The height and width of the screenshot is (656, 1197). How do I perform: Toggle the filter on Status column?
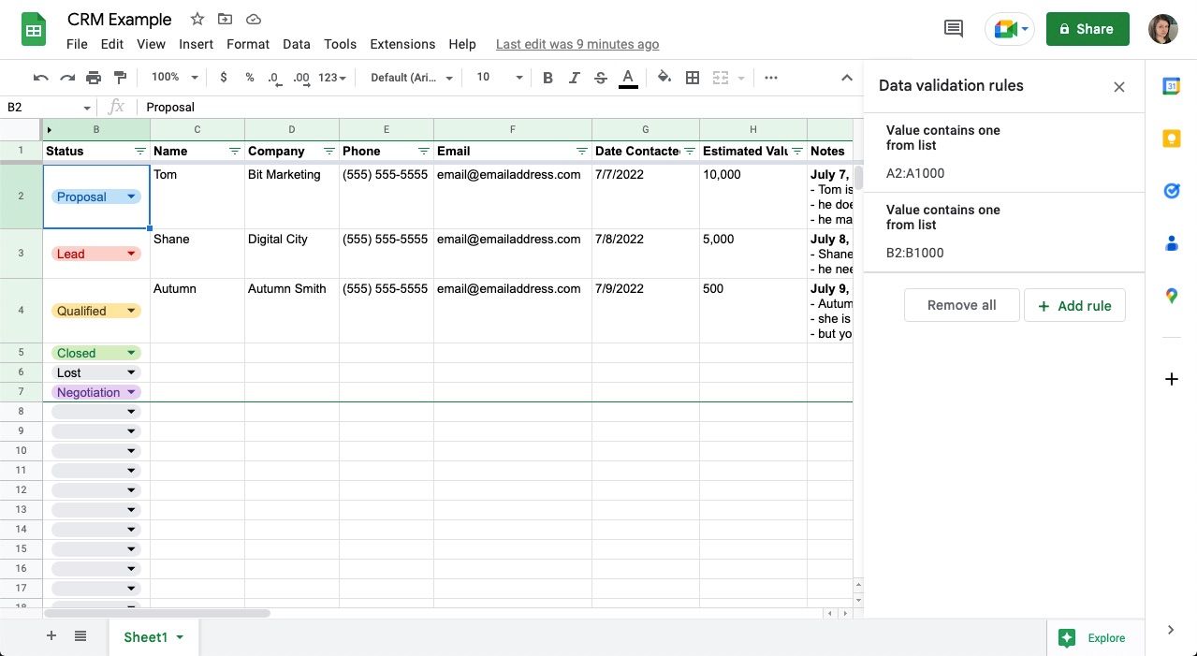pyautogui.click(x=140, y=151)
